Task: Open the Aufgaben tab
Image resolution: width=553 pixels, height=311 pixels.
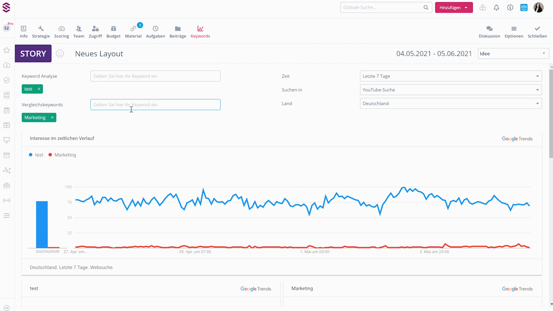Action: click(x=155, y=32)
